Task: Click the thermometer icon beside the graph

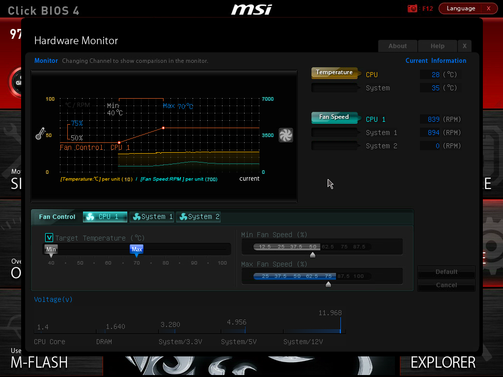Action: click(40, 134)
